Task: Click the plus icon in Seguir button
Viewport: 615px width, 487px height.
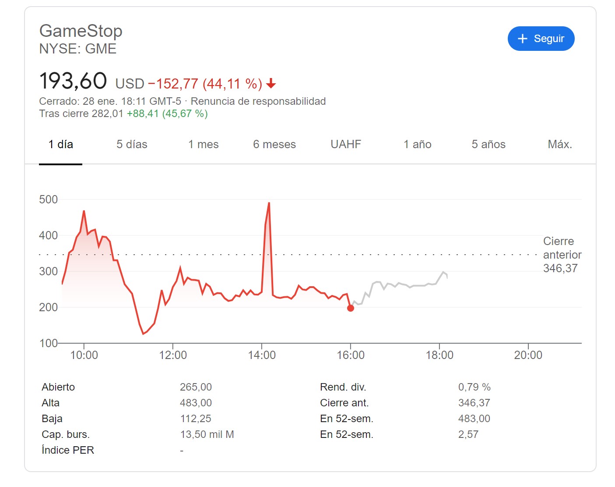Action: [x=522, y=39]
